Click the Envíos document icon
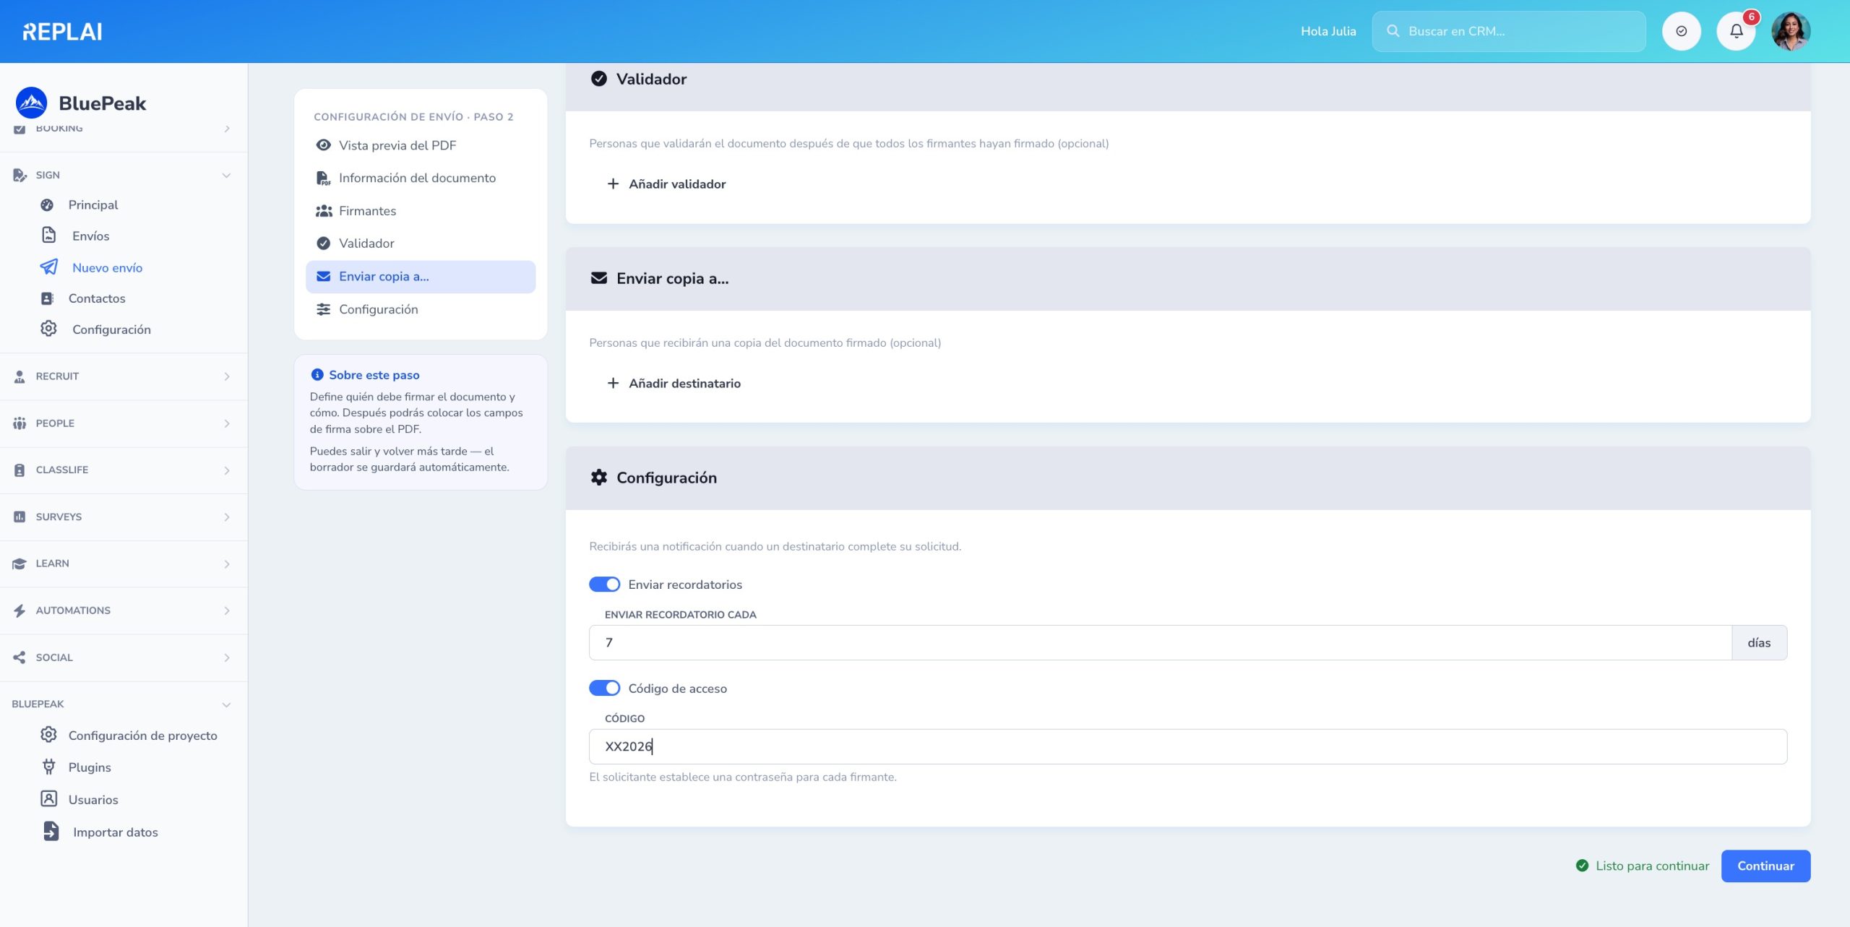Image resolution: width=1850 pixels, height=927 pixels. [x=48, y=235]
